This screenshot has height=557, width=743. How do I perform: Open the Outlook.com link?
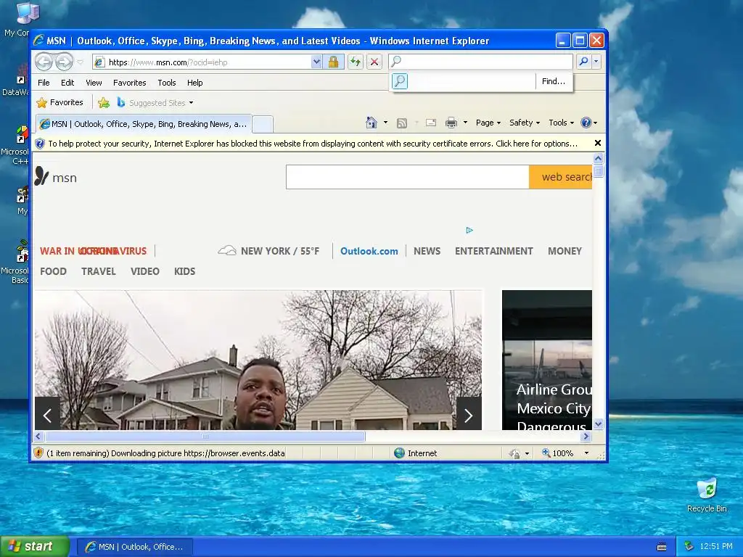(x=369, y=251)
